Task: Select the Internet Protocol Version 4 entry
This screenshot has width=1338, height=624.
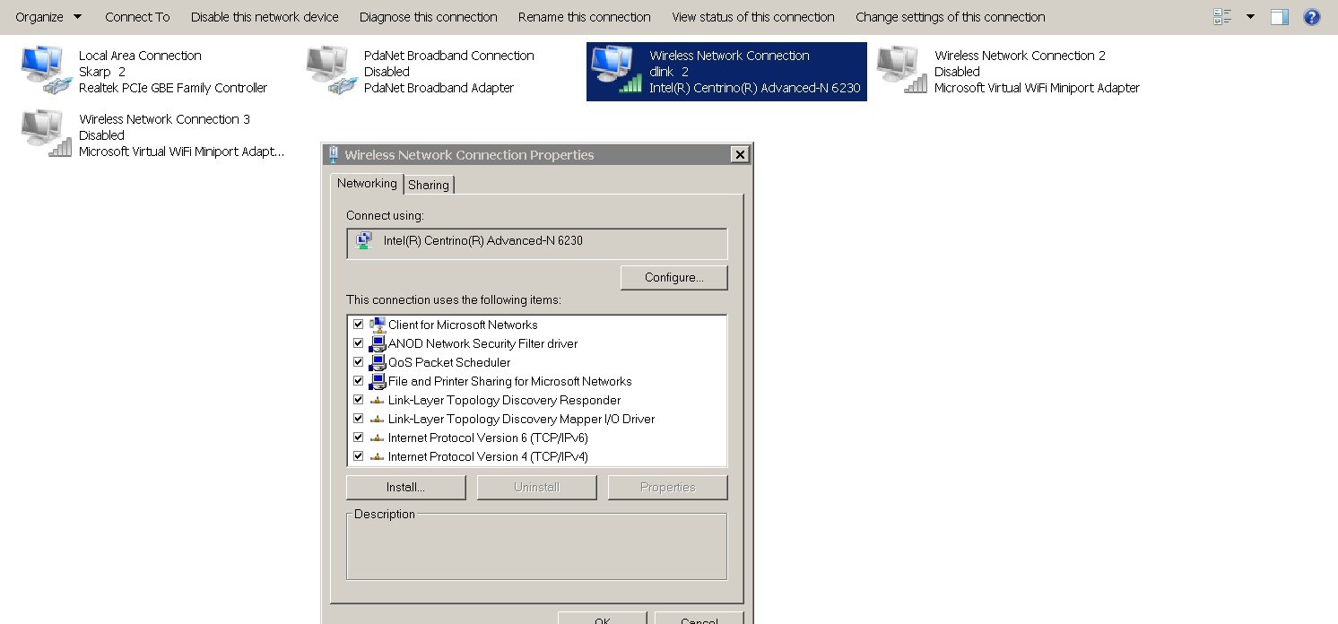Action: click(x=489, y=456)
